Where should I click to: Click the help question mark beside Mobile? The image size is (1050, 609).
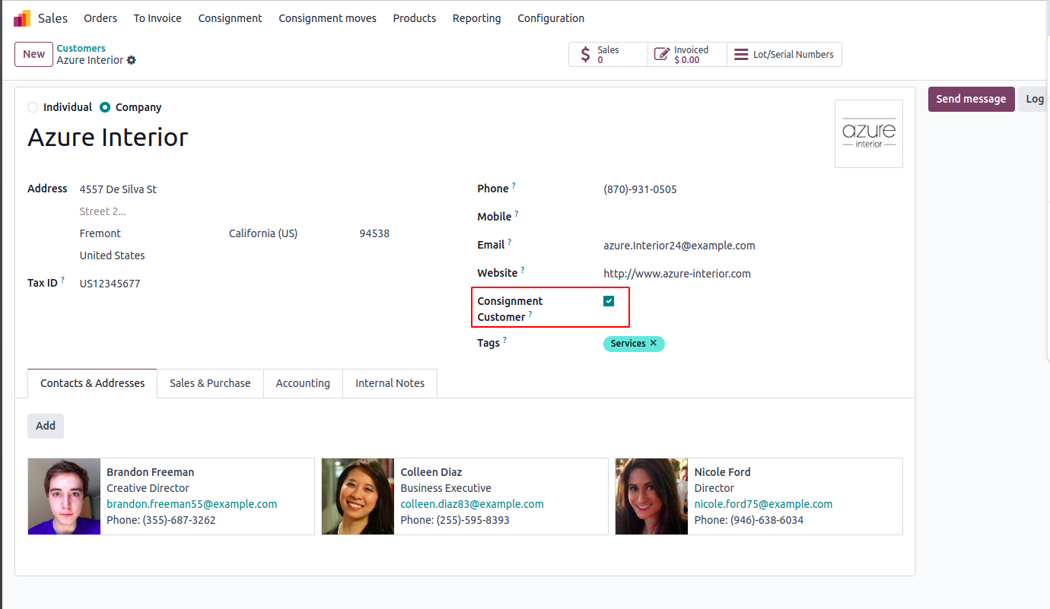pyautogui.click(x=517, y=214)
